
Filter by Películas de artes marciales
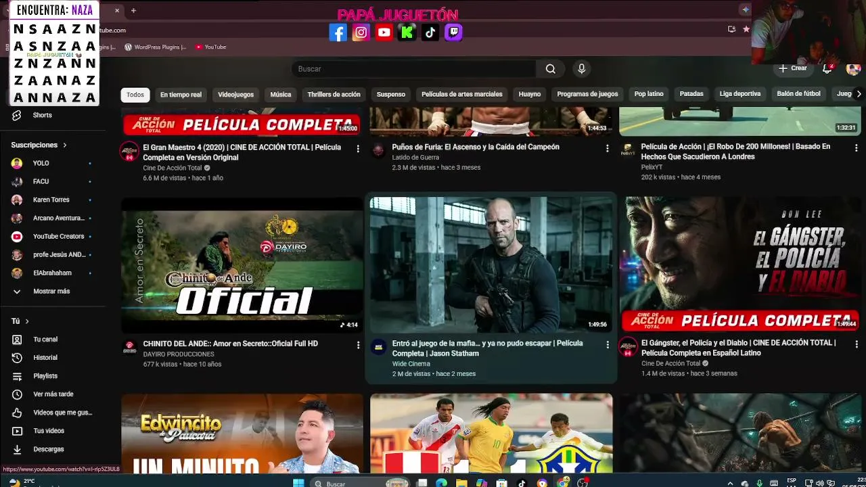[462, 95]
